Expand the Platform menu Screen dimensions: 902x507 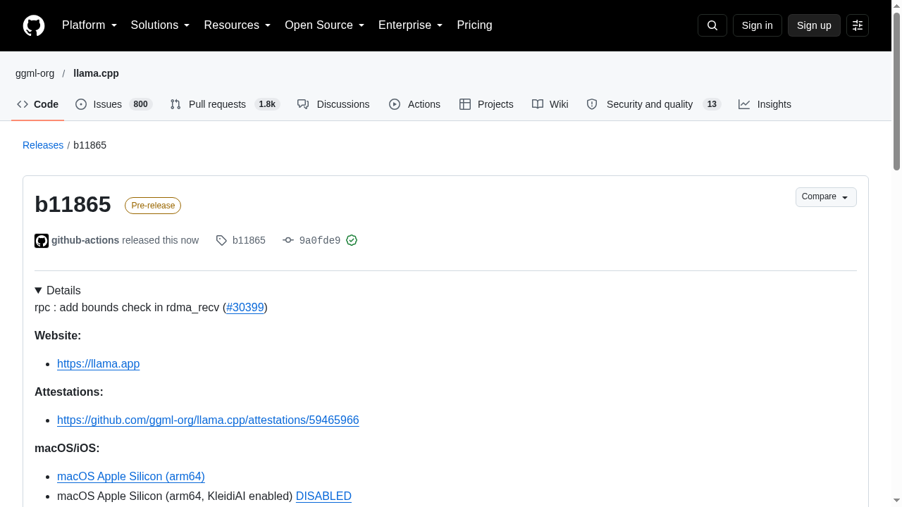point(89,25)
